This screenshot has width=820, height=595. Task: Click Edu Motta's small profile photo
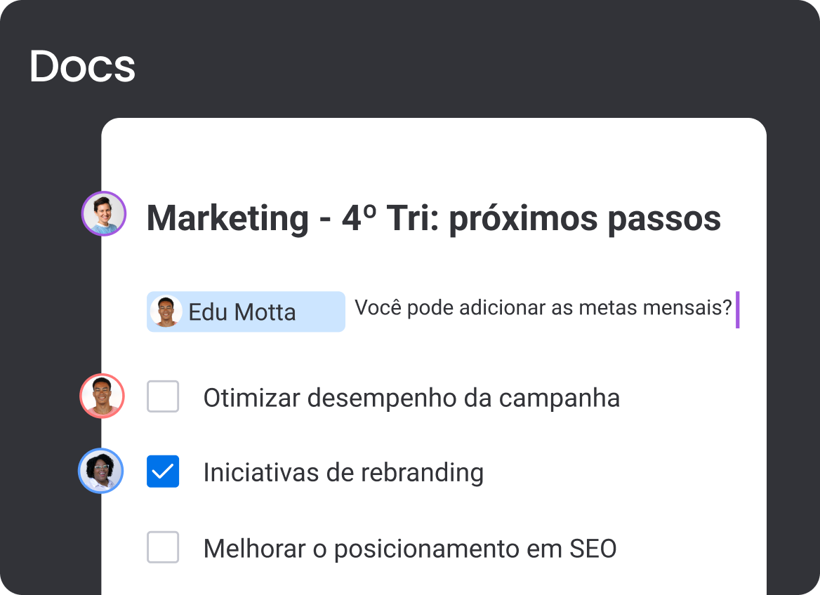pos(166,311)
